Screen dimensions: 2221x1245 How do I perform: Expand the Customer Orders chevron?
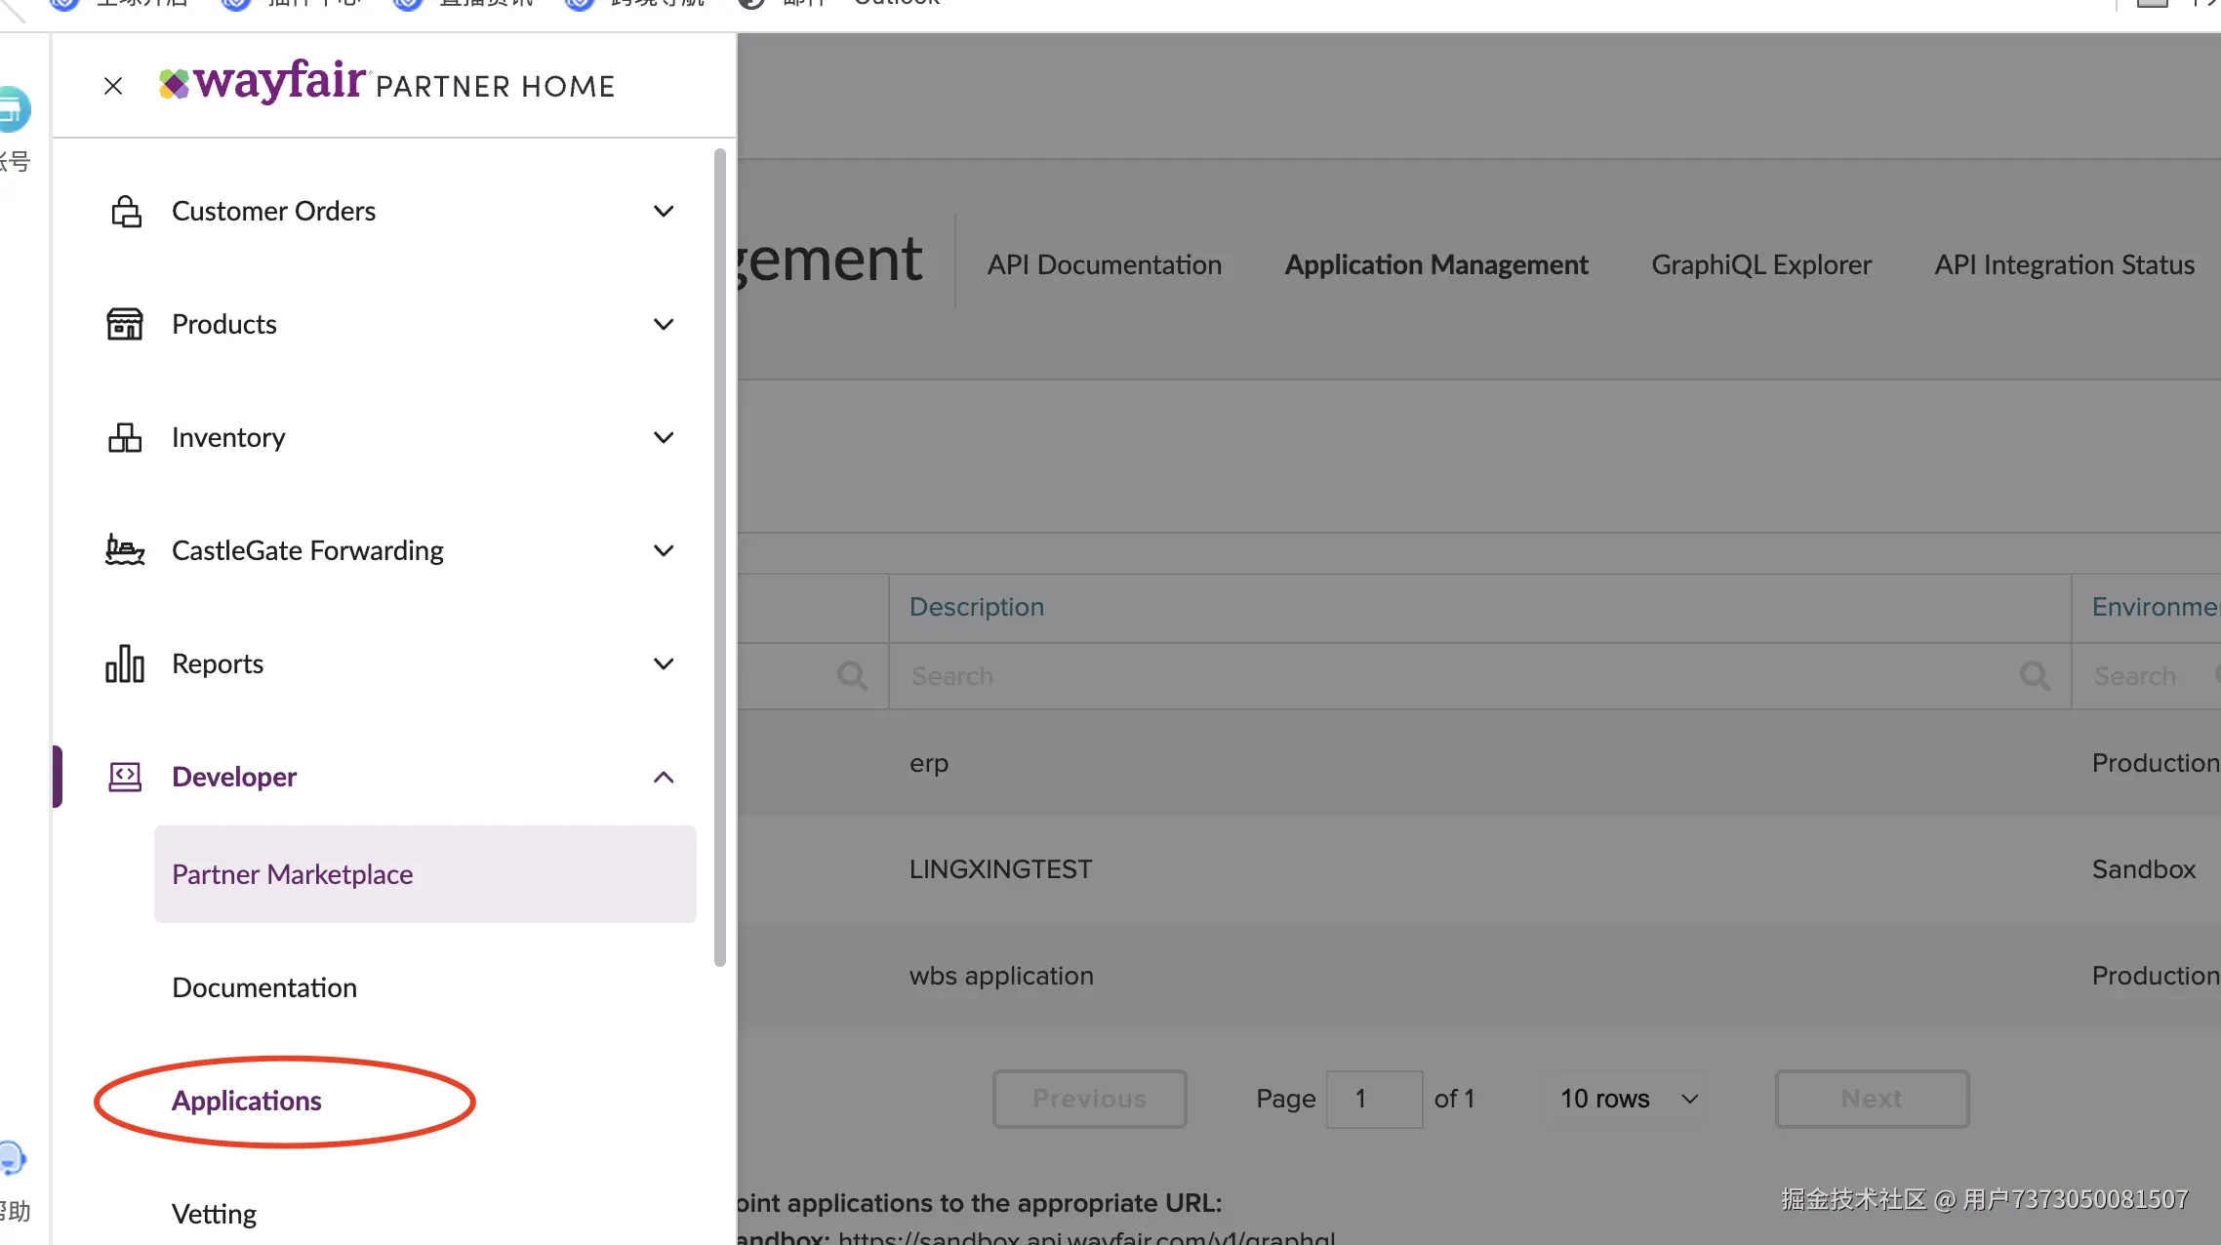664,211
